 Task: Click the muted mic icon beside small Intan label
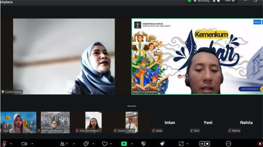click(153, 131)
